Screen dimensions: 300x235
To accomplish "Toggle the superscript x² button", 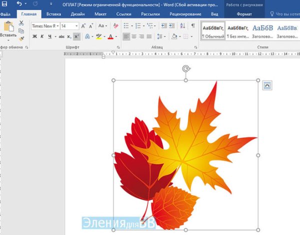I will (x=76, y=36).
